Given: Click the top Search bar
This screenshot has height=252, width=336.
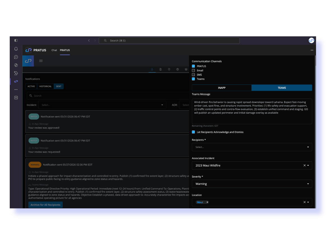Looking at the screenshot, I should tap(169, 41).
